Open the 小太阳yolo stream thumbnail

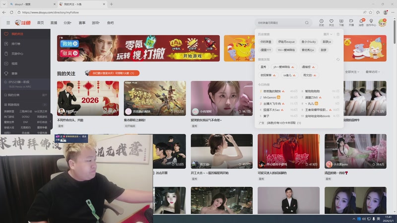pyautogui.click(x=355, y=151)
